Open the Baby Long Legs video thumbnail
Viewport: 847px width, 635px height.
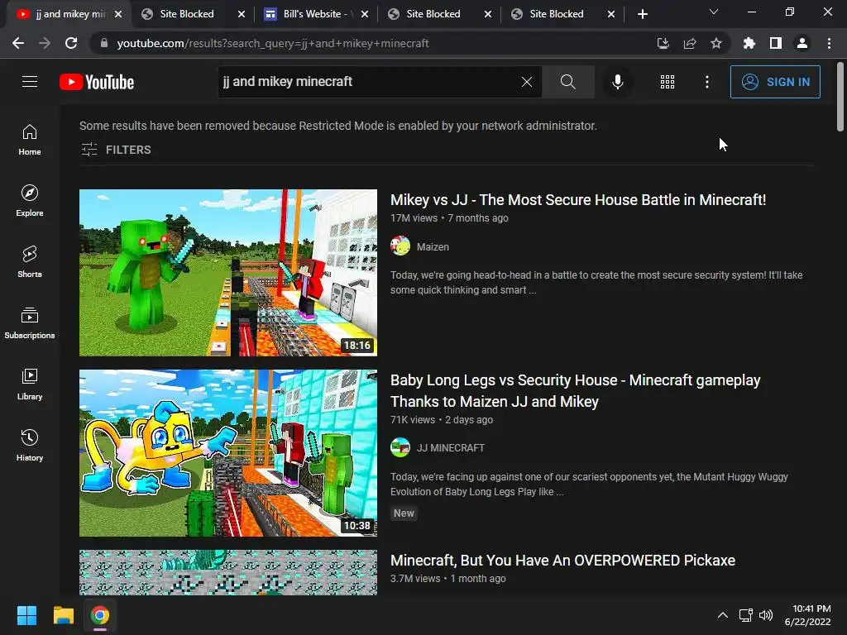click(x=228, y=453)
